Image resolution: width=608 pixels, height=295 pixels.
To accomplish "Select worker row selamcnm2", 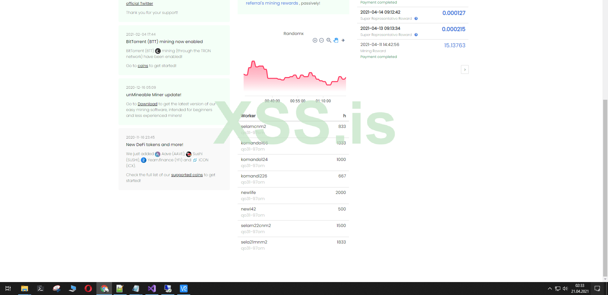I will (x=293, y=130).
